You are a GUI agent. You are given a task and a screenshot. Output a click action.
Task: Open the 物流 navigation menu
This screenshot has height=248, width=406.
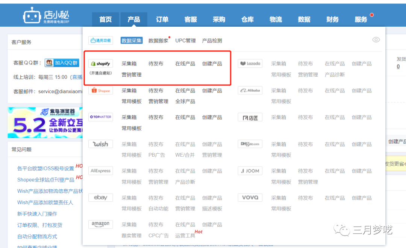(276, 20)
